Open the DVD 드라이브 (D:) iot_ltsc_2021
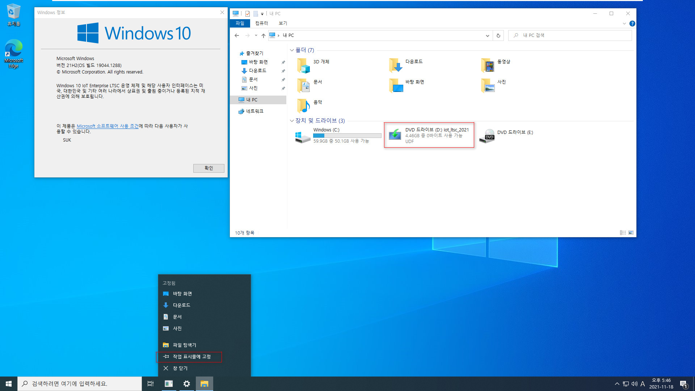 click(429, 135)
